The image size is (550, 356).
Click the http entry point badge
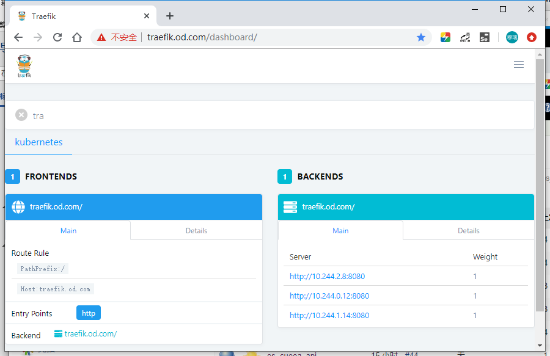[89, 313]
